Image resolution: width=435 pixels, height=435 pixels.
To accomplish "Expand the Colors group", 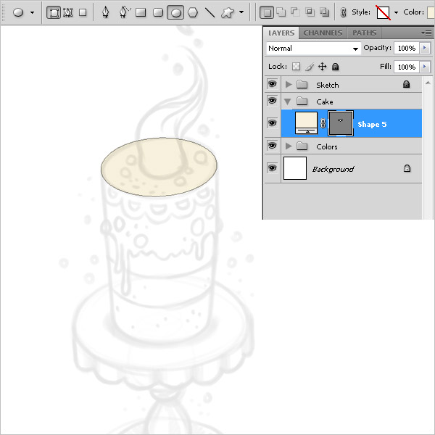I will click(289, 146).
